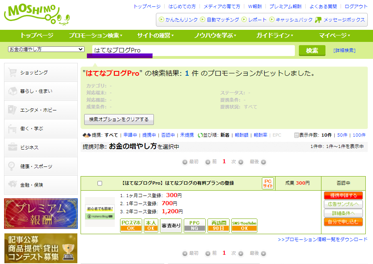Viewport: 373px width, 264px height.
Task: Filter partnerships by 否認中
Action: 168,135
